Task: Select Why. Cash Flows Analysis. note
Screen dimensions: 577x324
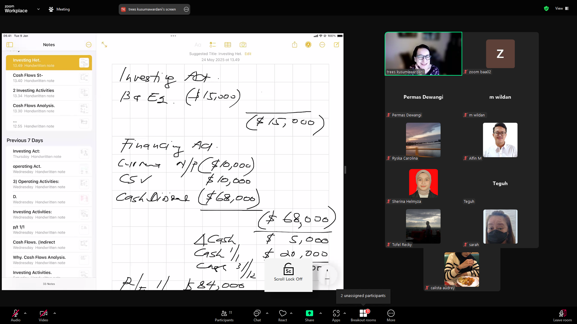Action: pyautogui.click(x=49, y=260)
